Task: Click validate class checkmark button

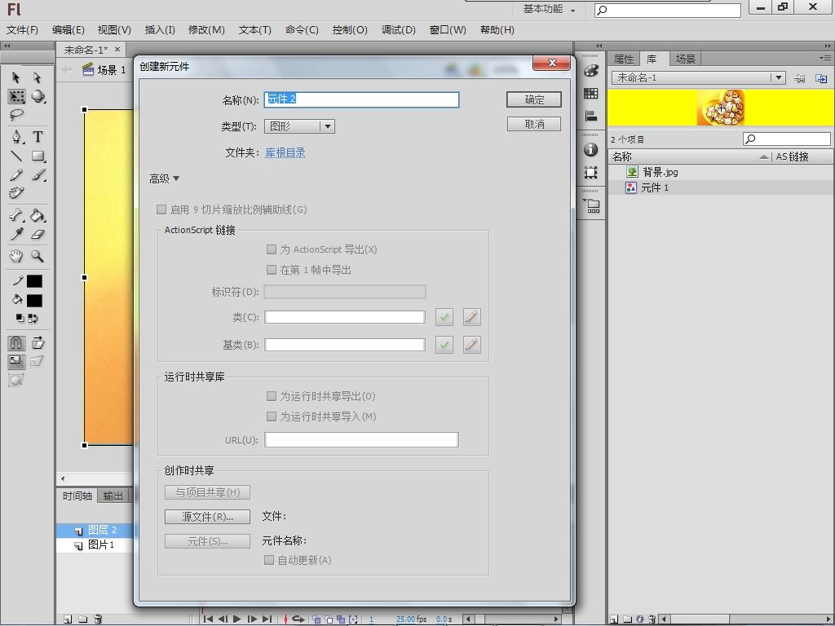Action: pos(444,317)
